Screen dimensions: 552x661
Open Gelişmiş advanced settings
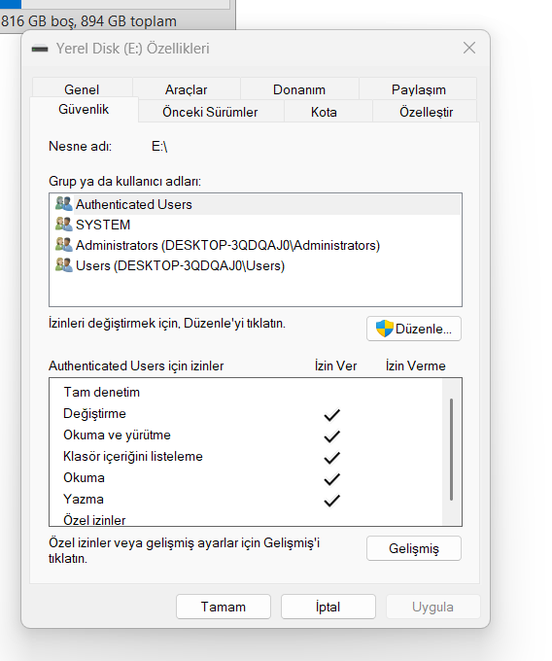(x=414, y=548)
